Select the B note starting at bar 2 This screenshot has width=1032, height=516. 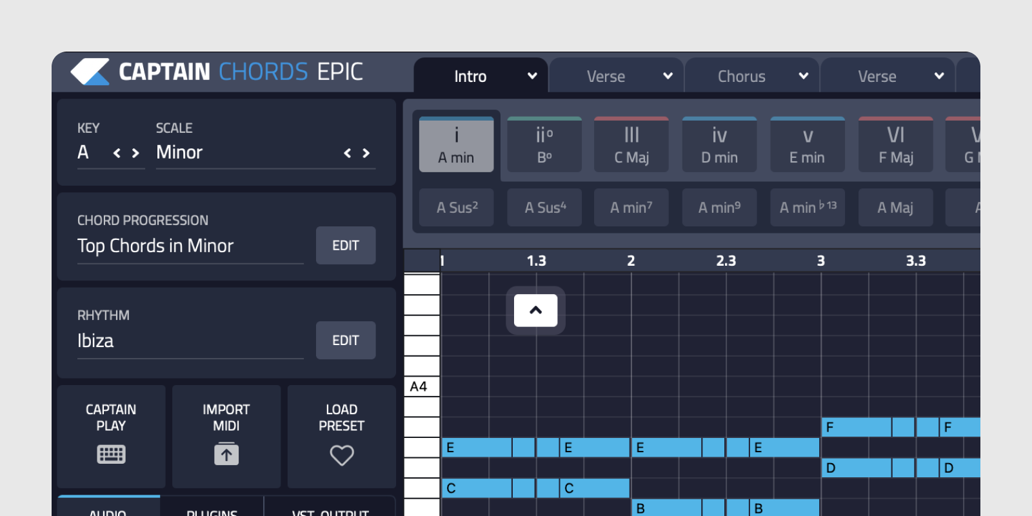coord(666,508)
